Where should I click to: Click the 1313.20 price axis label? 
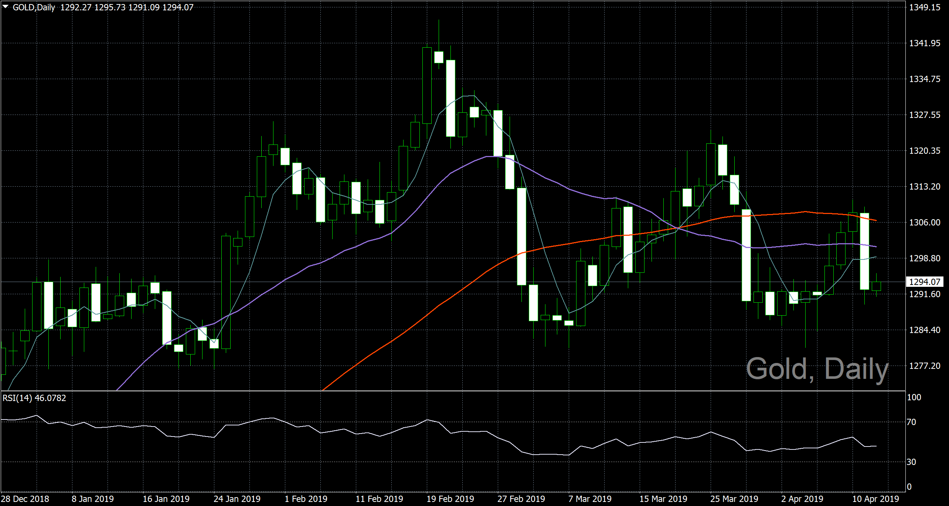pos(925,187)
